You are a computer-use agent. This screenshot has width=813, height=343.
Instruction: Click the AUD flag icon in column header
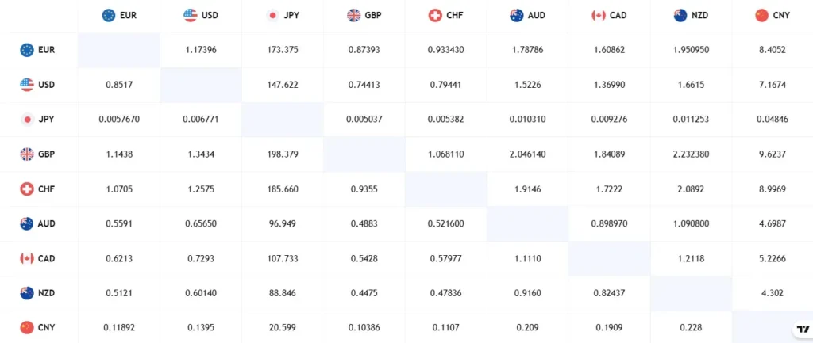coord(517,15)
